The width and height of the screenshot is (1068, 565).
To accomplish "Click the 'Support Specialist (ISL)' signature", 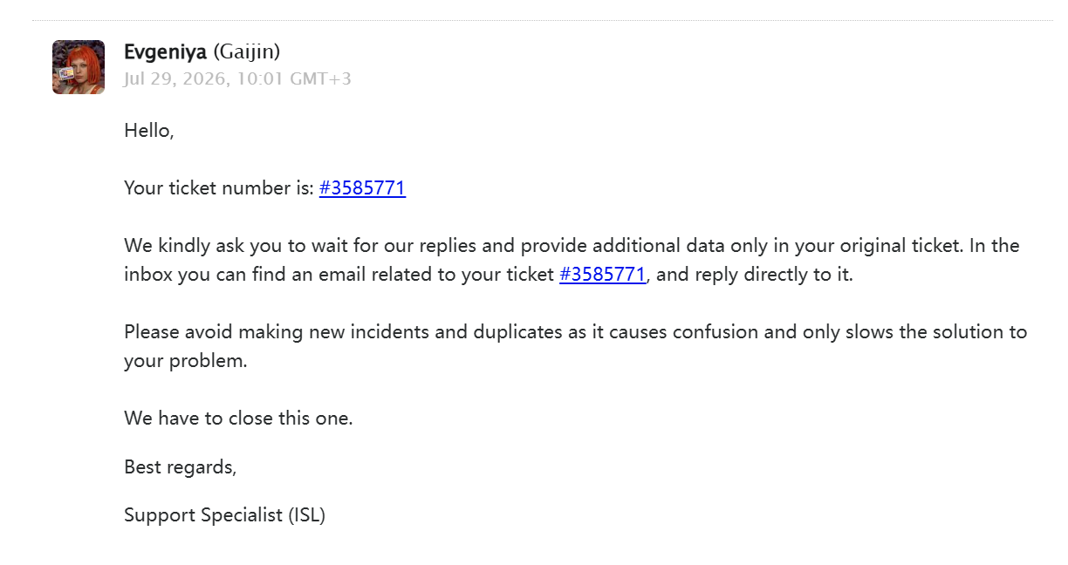I will pyautogui.click(x=225, y=515).
